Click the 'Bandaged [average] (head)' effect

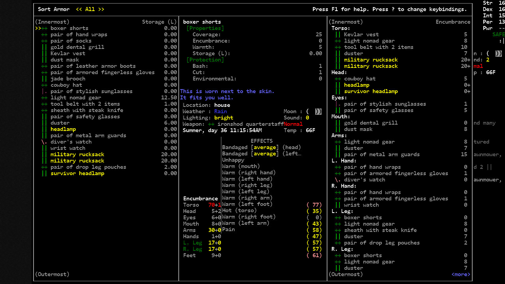pos(262,147)
